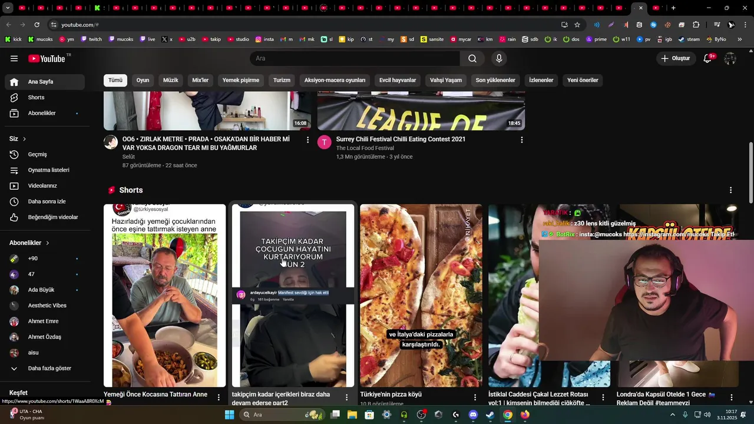The width and height of the screenshot is (754, 424).
Task: Open Shorts shelf three-dot menu
Action: click(x=730, y=190)
